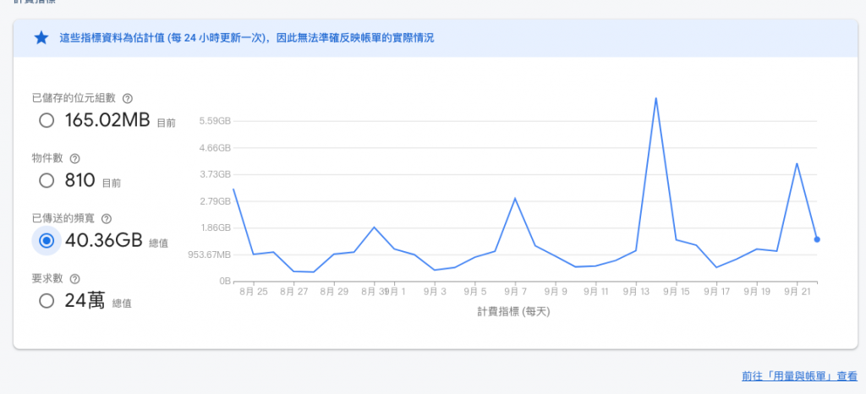The height and width of the screenshot is (394, 866).
Task: Click the 3.73GB y-axis label
Action: 216,174
